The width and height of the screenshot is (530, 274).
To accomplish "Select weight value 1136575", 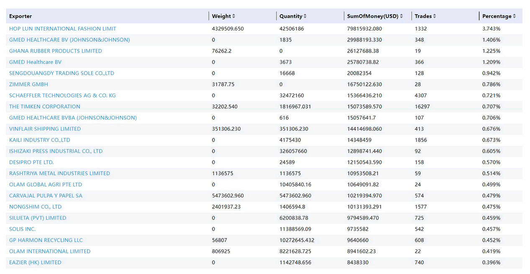I will point(223,173).
